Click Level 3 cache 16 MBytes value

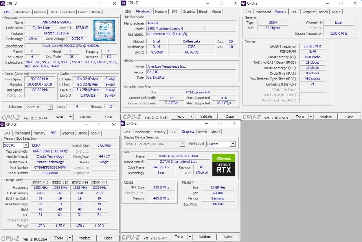coord(88,95)
